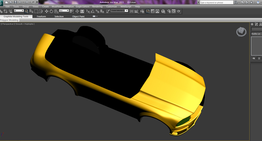The image size is (262, 141).
Task: Open the Curve Editor icon
Action: pyautogui.click(x=153, y=11)
